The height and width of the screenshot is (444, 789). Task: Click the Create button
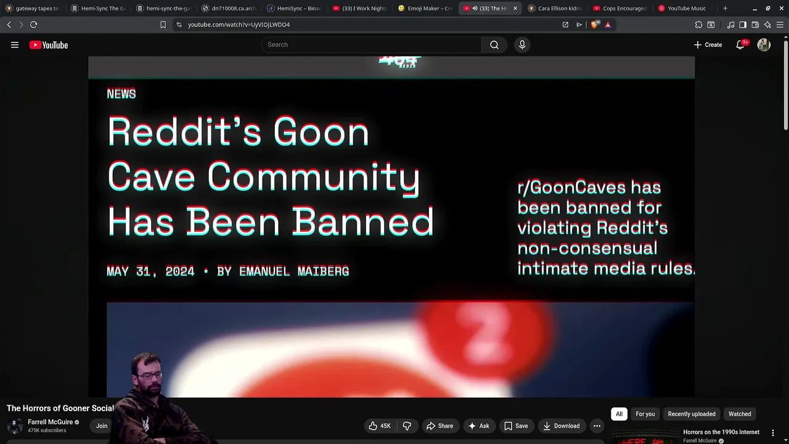(708, 44)
